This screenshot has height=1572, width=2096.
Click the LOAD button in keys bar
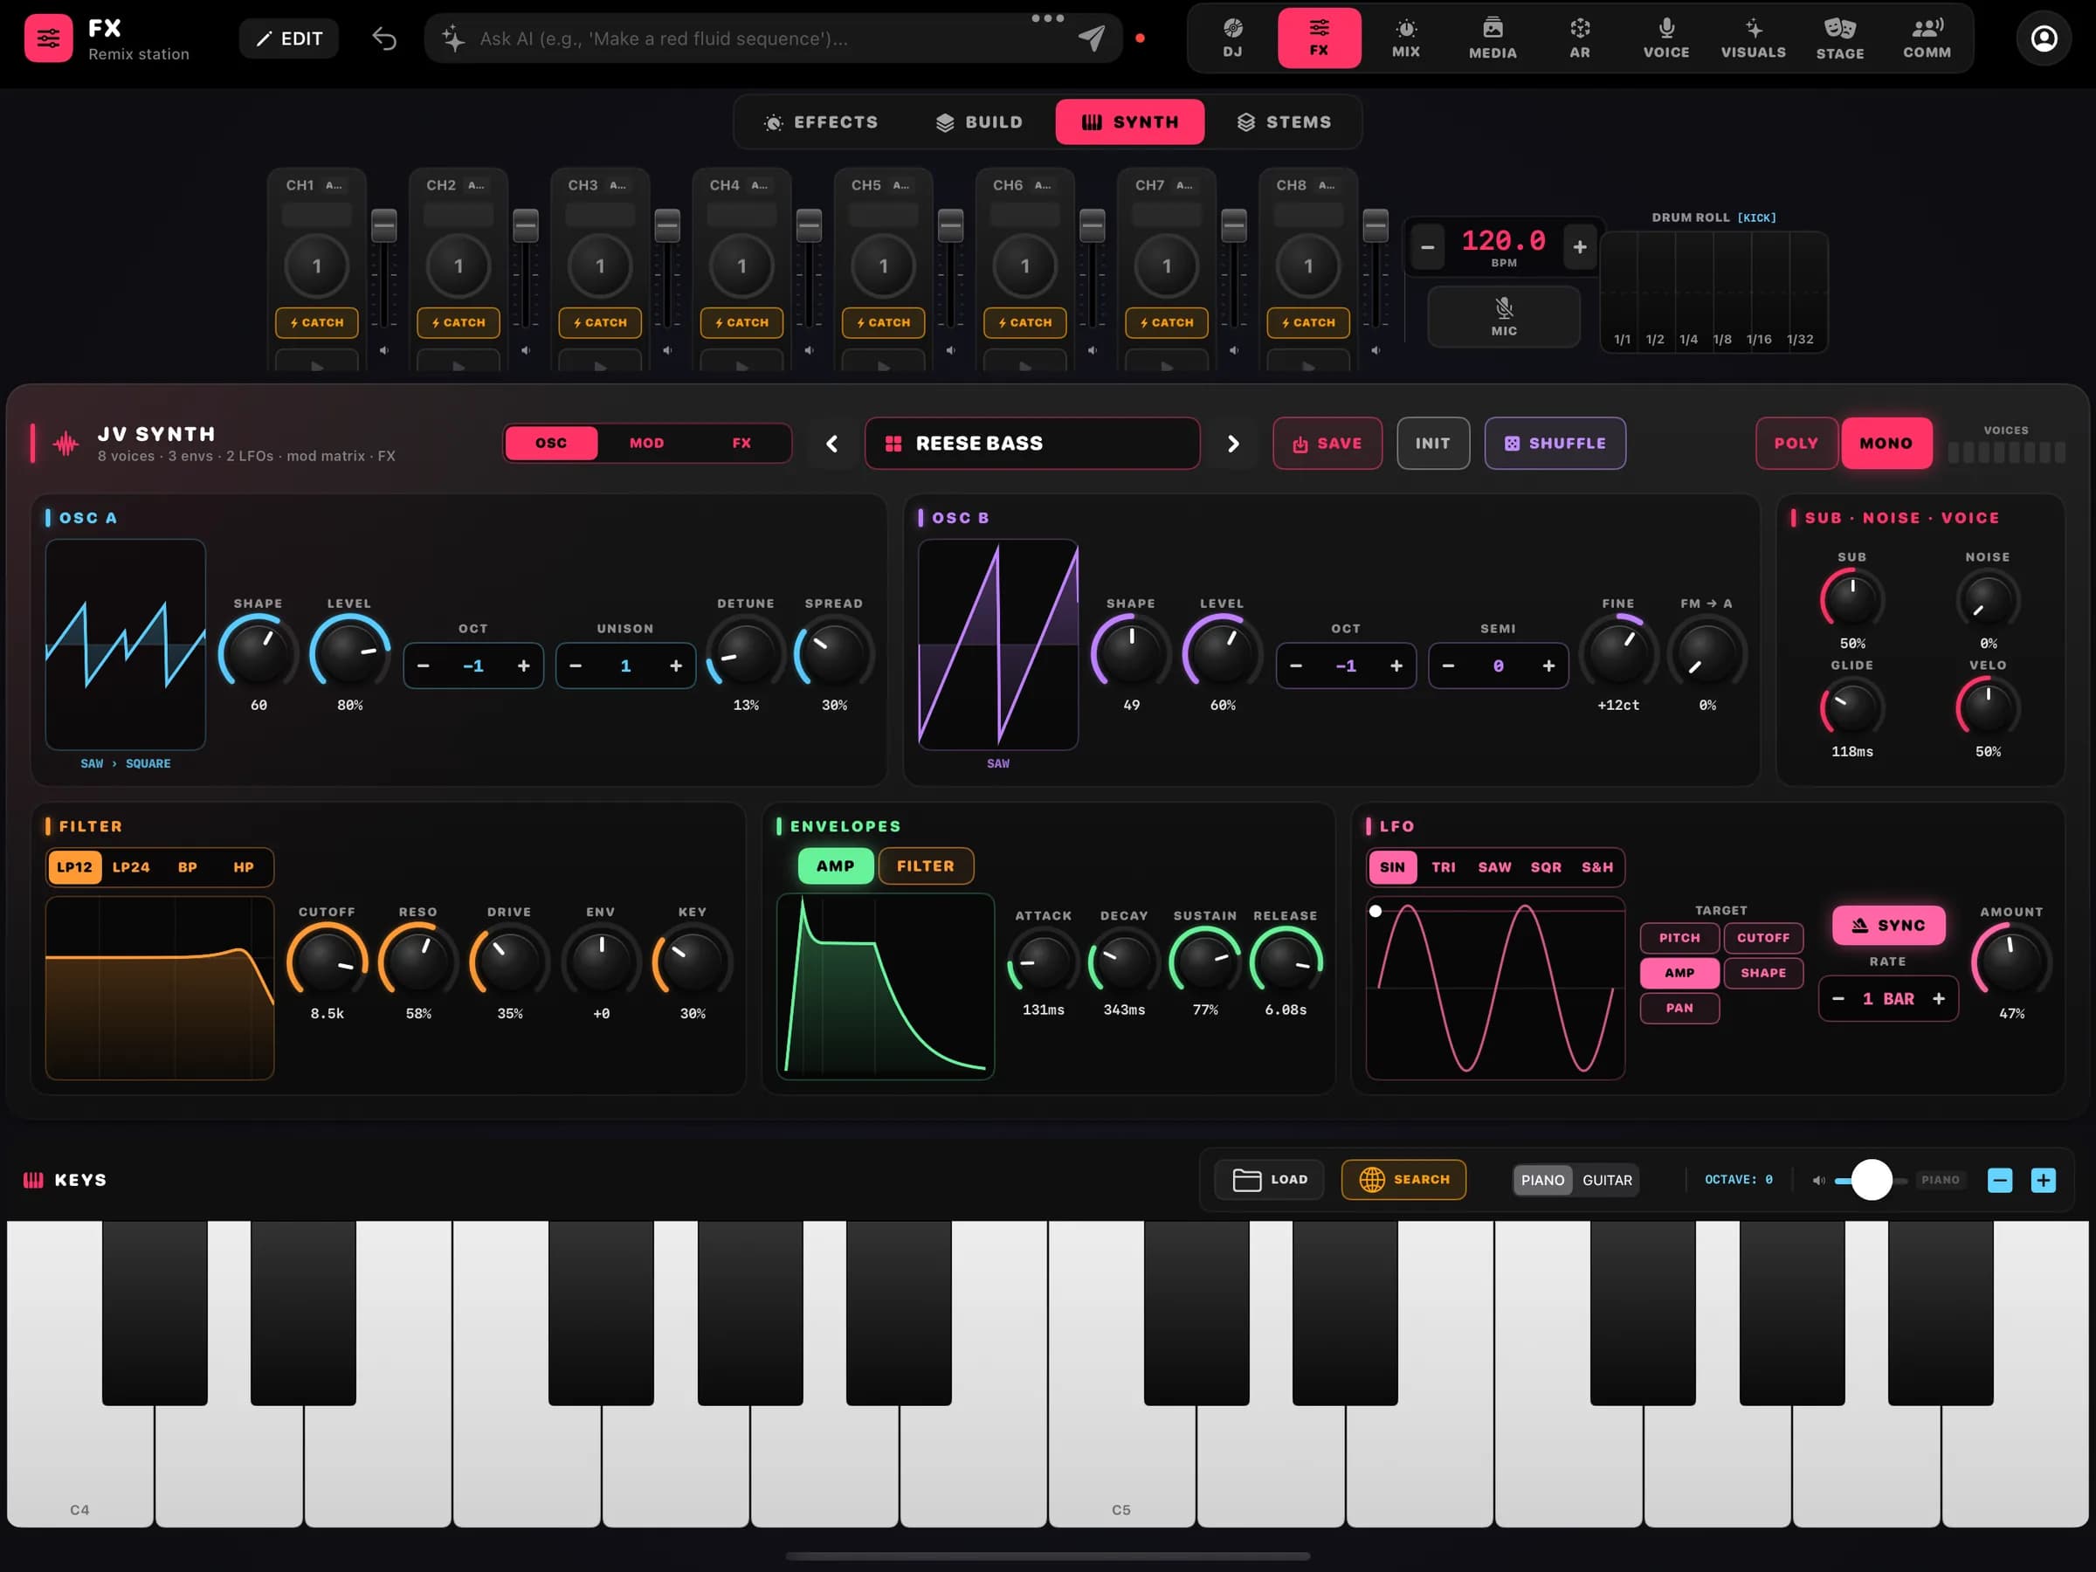(x=1270, y=1180)
